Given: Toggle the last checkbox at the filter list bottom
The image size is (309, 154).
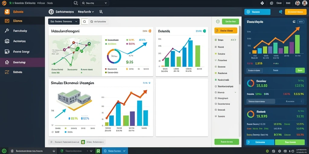Looking at the screenshot, I should 216,116.
